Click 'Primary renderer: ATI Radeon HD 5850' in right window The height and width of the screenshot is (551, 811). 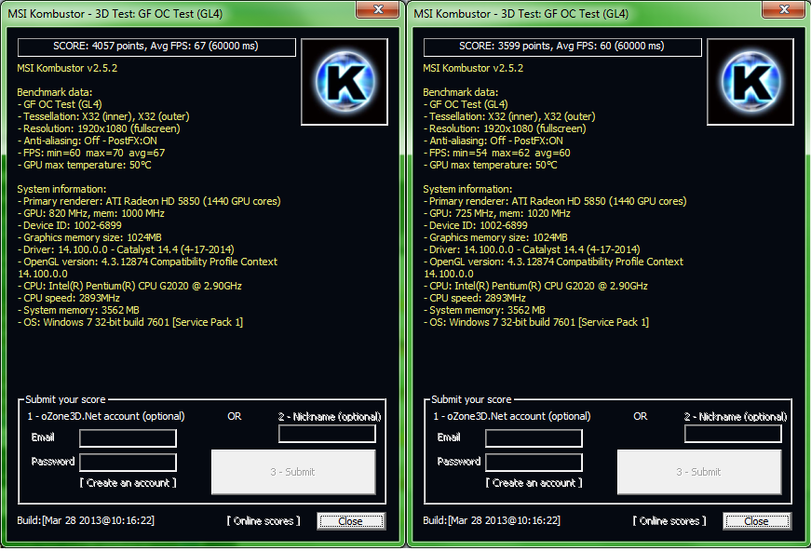point(517,201)
